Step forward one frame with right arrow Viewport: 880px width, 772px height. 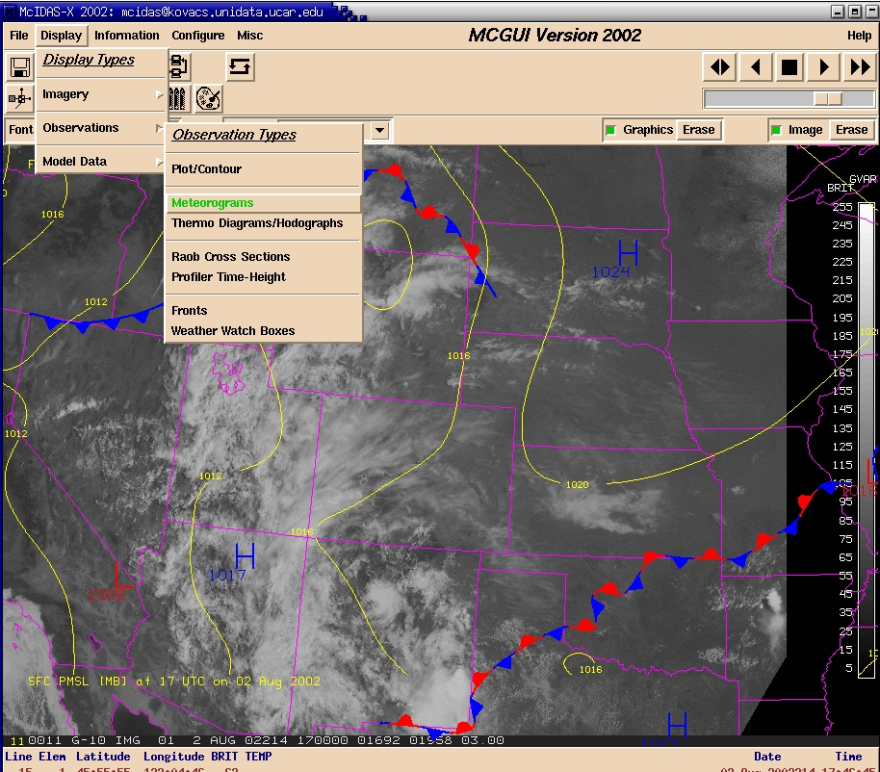pyautogui.click(x=824, y=67)
